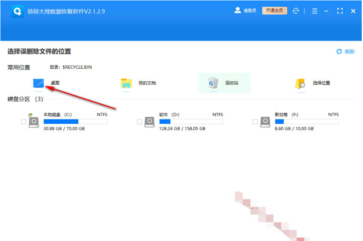Click the Desktop (桌面) location icon

[39, 83]
